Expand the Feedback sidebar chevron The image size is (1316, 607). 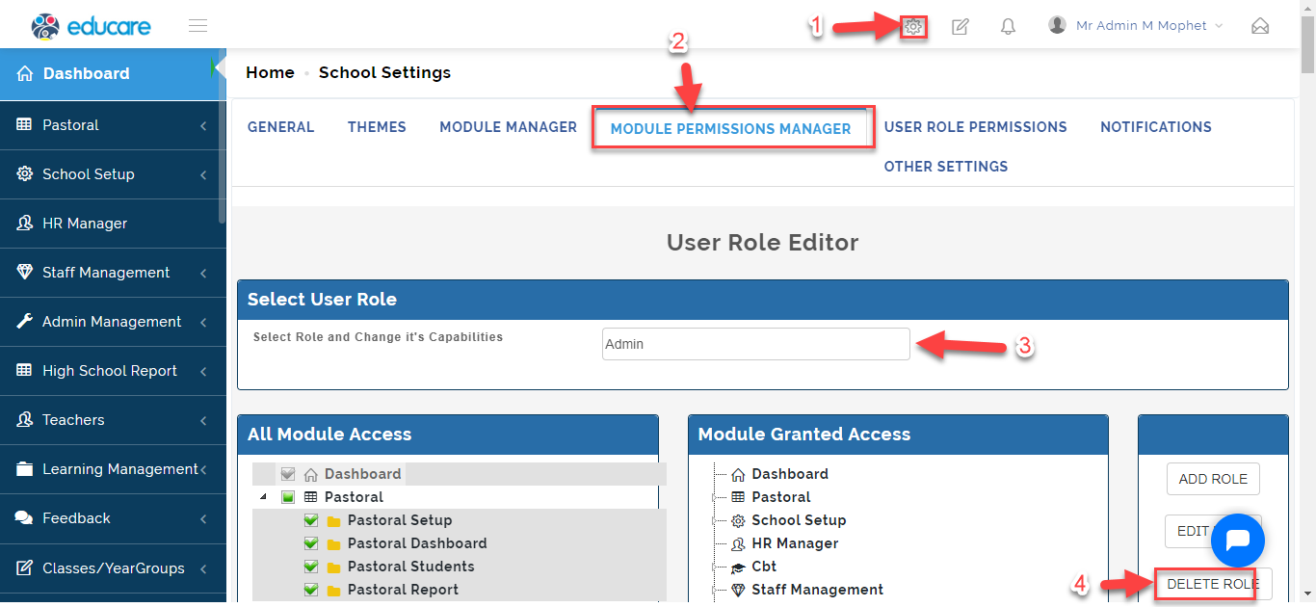[x=203, y=519]
